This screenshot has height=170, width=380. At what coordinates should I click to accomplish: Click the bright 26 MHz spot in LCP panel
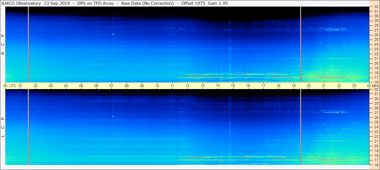(113, 116)
